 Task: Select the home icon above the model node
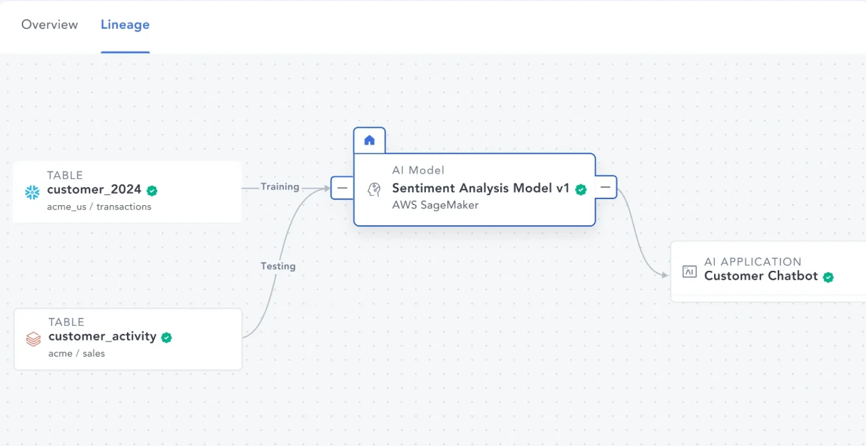coord(369,139)
